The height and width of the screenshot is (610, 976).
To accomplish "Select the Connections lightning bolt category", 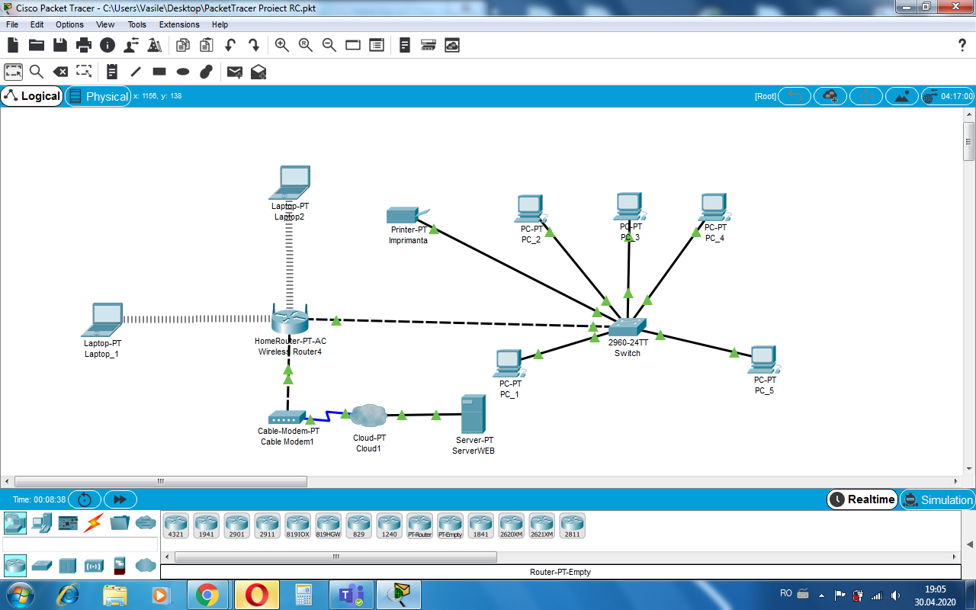I will (94, 523).
